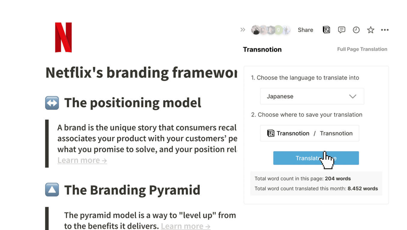Collapse sidebar with double chevron icon

(x=243, y=30)
